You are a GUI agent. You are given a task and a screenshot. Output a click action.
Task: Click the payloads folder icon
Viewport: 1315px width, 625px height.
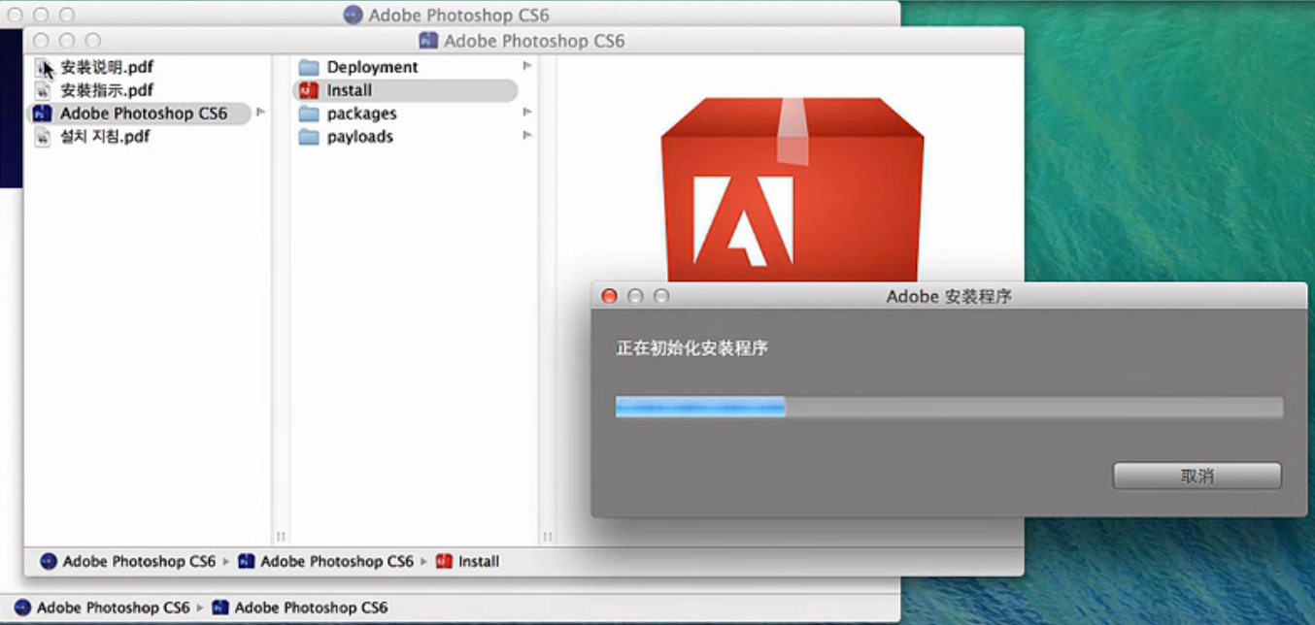(x=309, y=137)
